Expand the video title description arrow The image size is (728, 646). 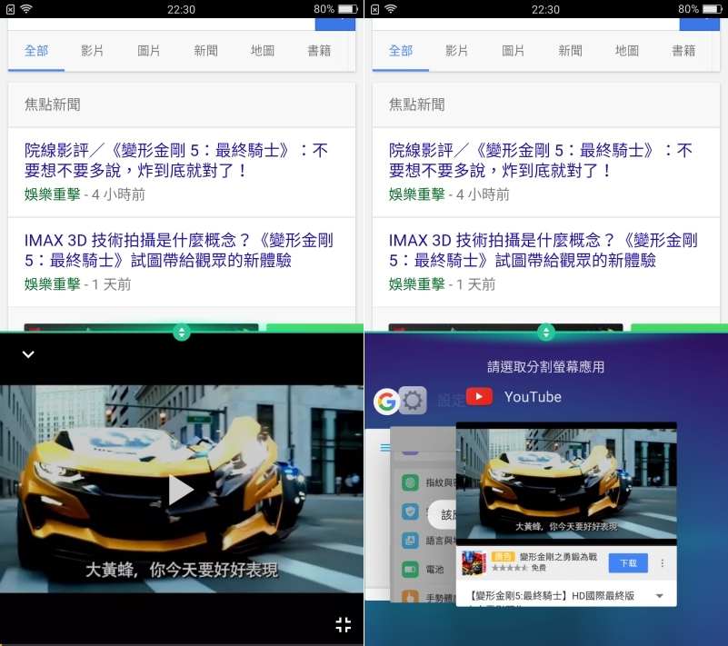659,597
